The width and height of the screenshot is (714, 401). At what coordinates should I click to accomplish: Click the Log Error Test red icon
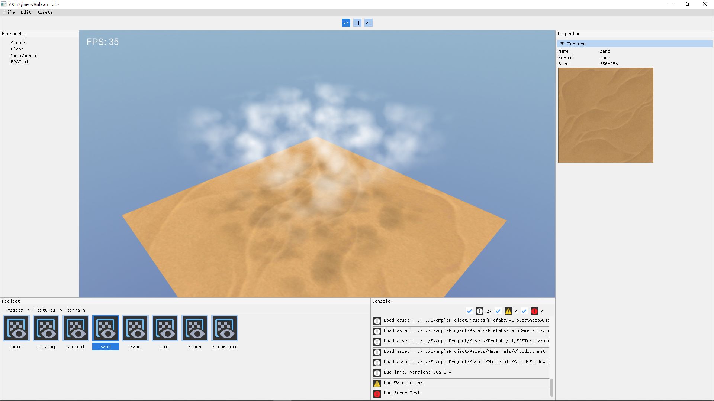point(377,394)
